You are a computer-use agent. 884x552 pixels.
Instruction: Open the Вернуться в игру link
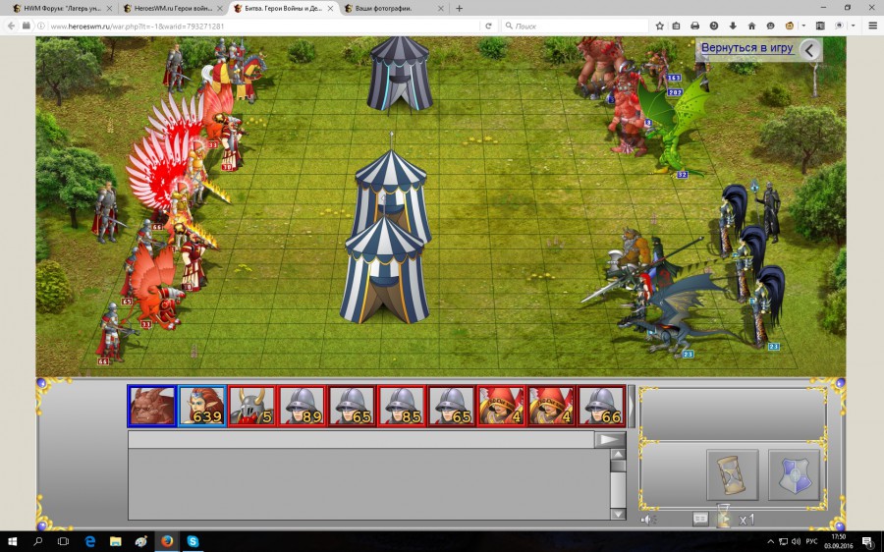click(746, 48)
